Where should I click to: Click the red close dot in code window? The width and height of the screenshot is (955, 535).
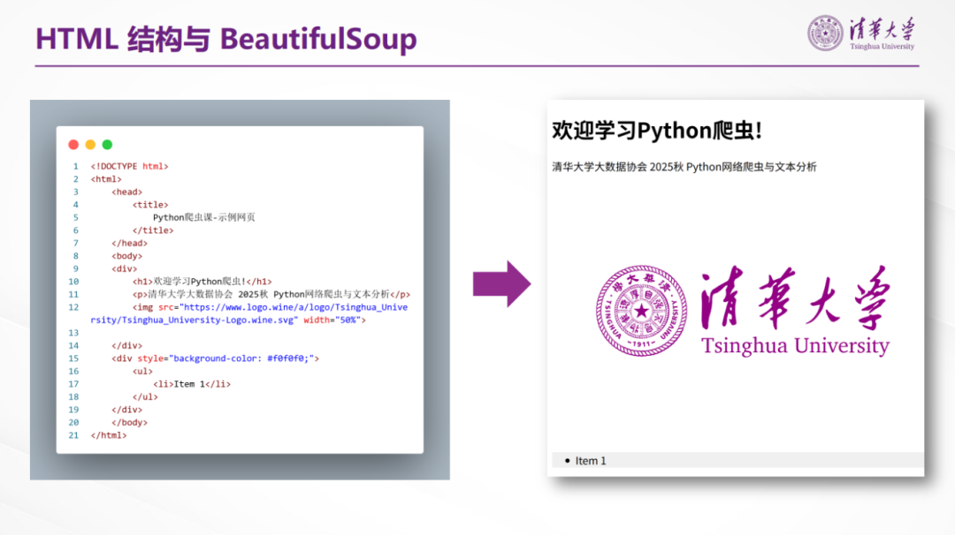click(73, 145)
